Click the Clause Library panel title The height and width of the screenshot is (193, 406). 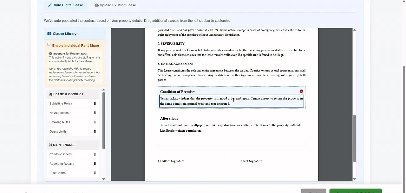65,34
